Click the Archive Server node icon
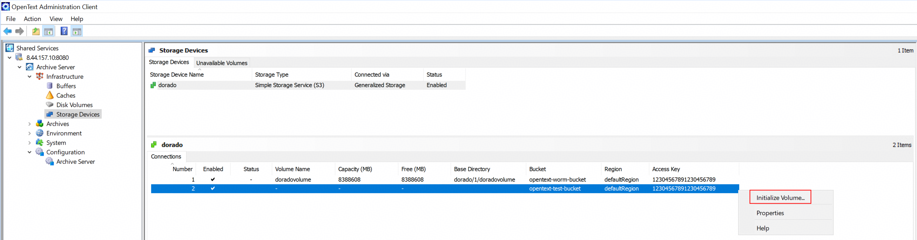Viewport: 917px width, 240px height. pyautogui.click(x=29, y=67)
